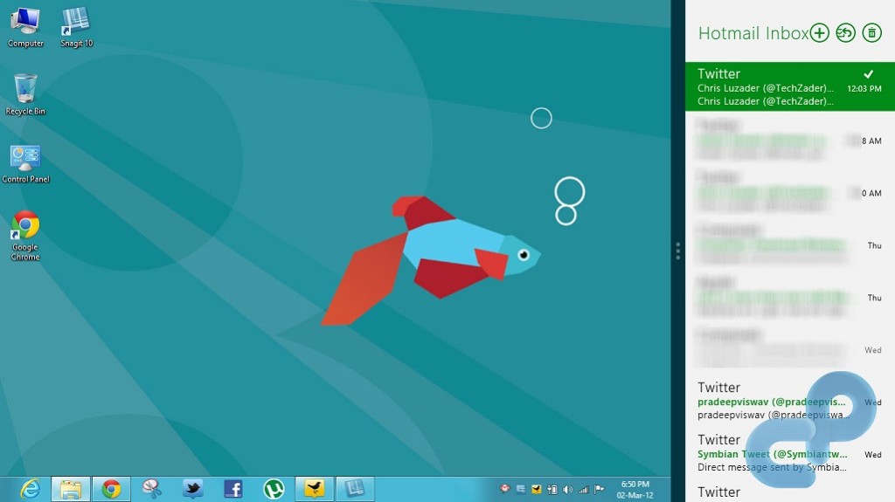Screen dimensions: 895x502
Task: Open the taskbar clock showing 6:50 PM
Action: click(635, 490)
